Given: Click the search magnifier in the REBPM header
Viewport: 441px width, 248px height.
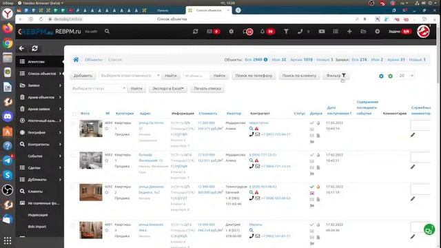Looking at the screenshot, I should (107, 31).
